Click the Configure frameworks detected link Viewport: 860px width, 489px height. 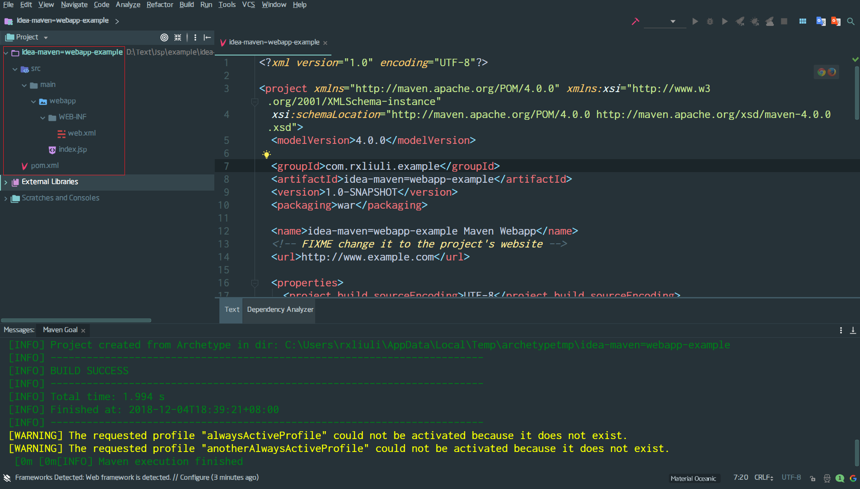(194, 477)
